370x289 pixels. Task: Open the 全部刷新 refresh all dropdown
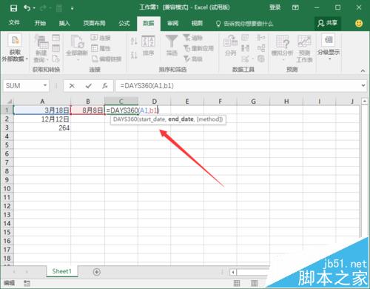[x=77, y=48]
